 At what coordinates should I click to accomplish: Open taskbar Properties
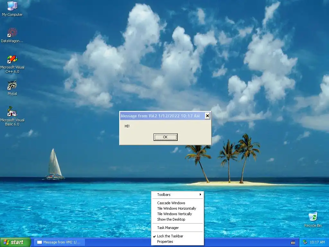point(177,242)
